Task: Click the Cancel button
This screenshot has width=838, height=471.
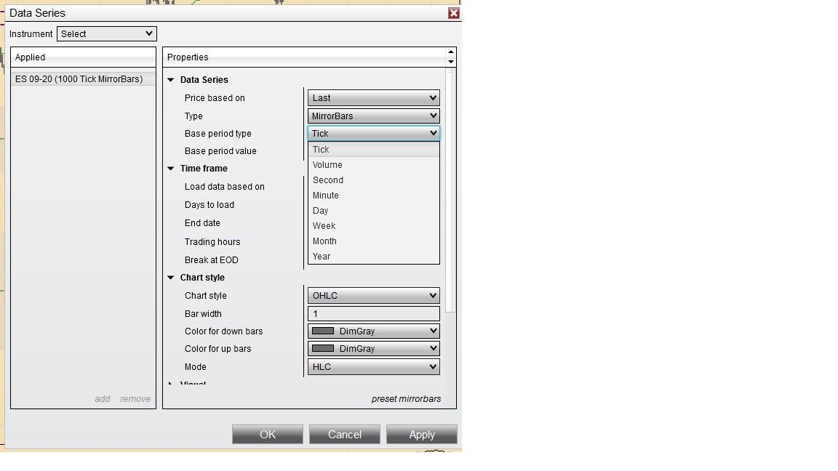Action: [x=345, y=435]
